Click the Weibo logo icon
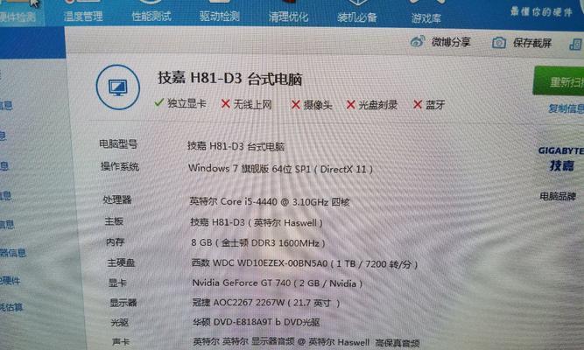The height and width of the screenshot is (350, 584). [417, 41]
